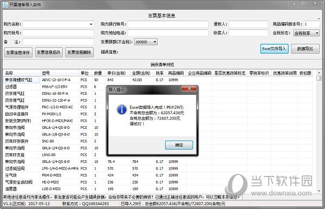Click the 型号 column header
Image resolution: width=325 pixels, height=209 pixels.
(59, 73)
